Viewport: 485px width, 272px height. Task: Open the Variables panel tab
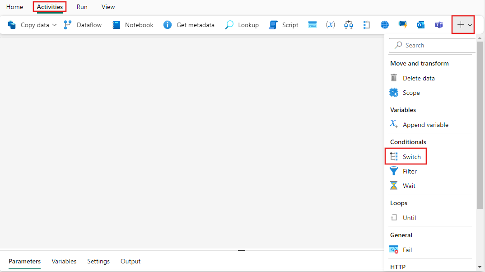coord(64,261)
